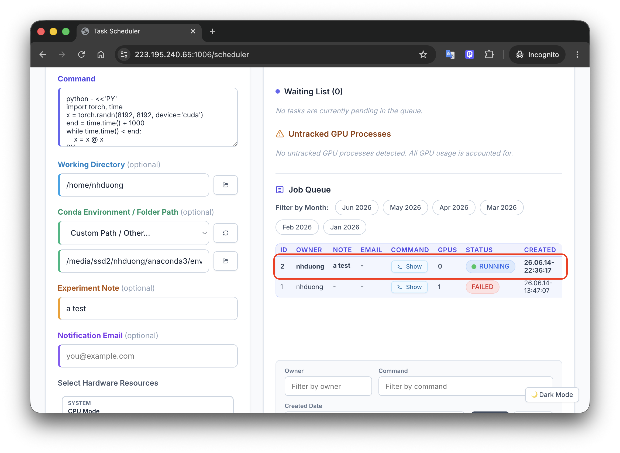Expand the Custom Path / Other dropdown
Screen dimensions: 620x453
(x=134, y=233)
